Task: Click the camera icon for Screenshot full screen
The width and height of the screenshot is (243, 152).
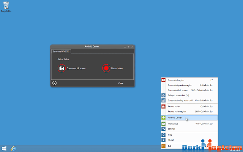Action: tap(62, 68)
